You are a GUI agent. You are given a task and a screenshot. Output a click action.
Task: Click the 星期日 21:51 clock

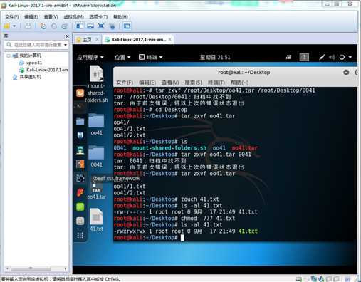pyautogui.click(x=215, y=57)
